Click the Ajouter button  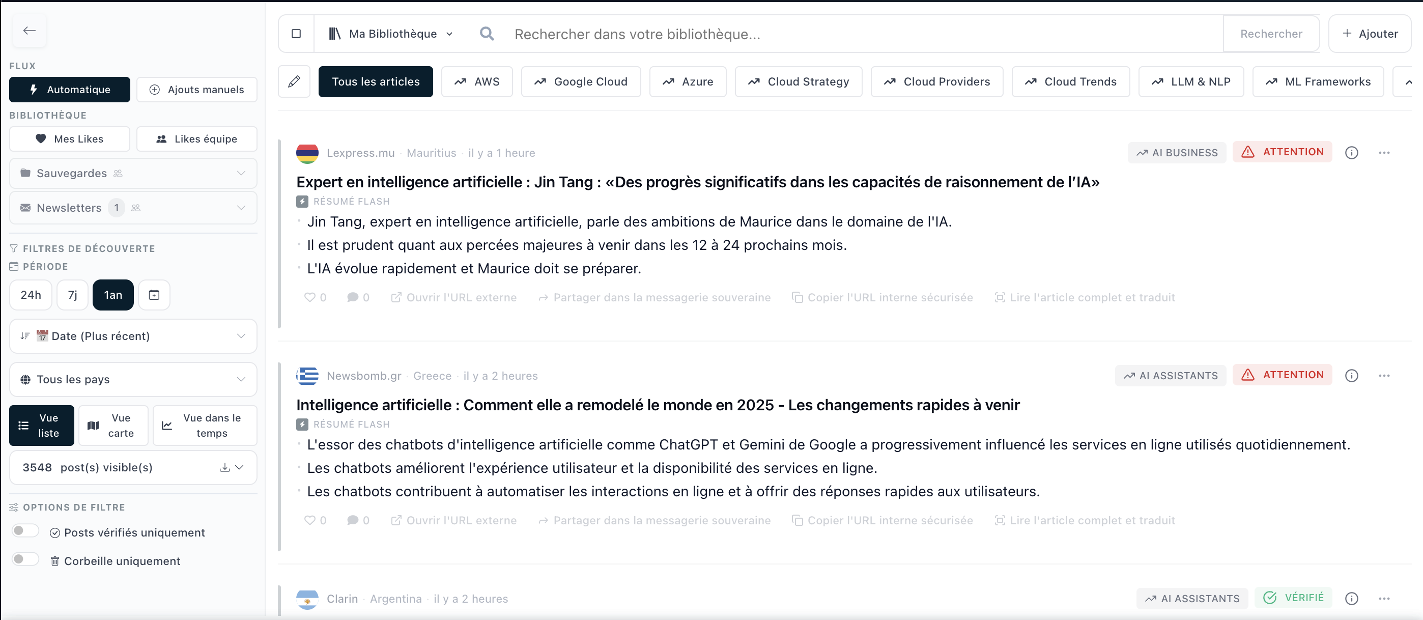(1370, 34)
